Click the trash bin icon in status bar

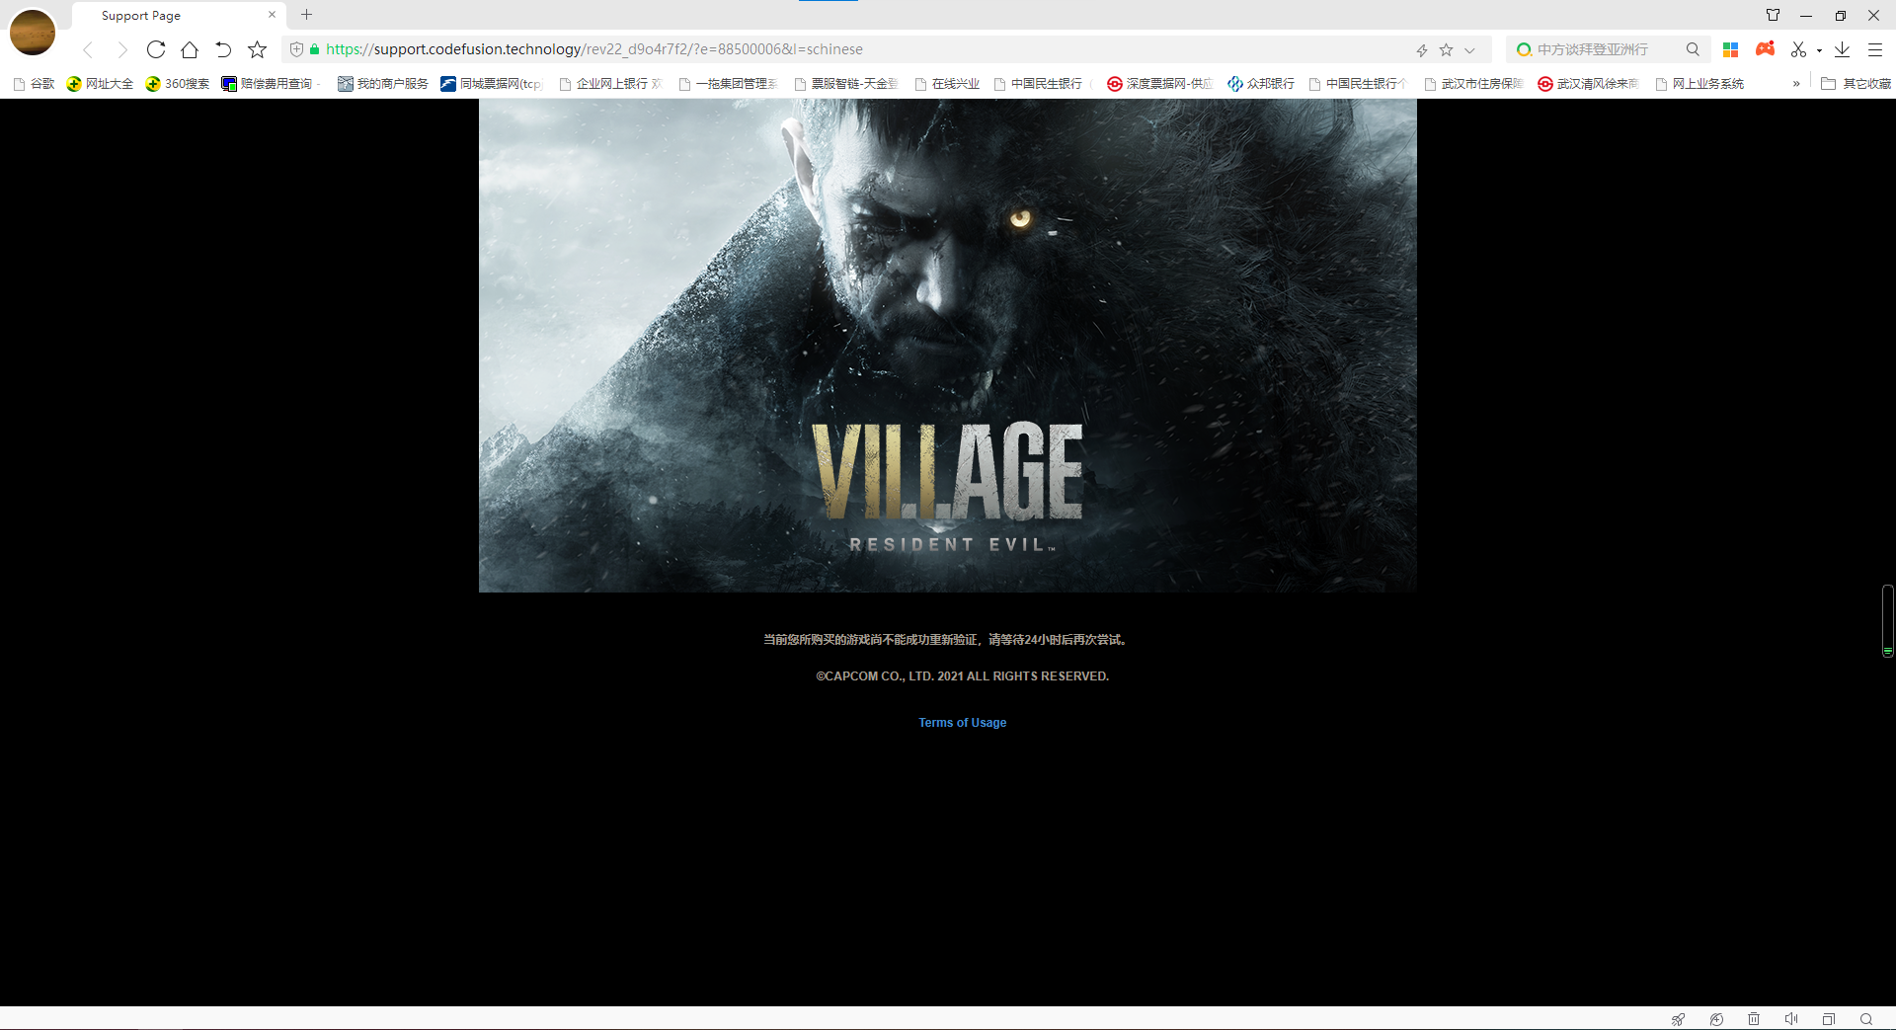pyautogui.click(x=1754, y=1019)
